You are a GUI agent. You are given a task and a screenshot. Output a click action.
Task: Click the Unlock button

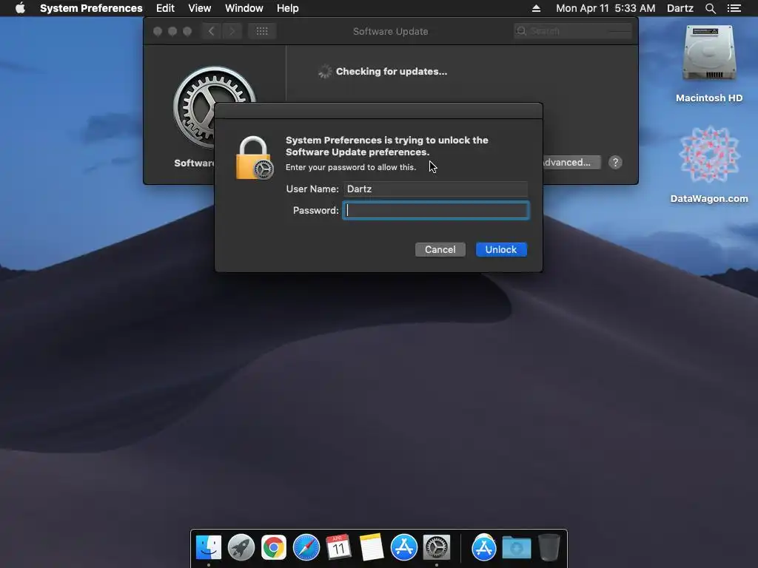coord(501,250)
